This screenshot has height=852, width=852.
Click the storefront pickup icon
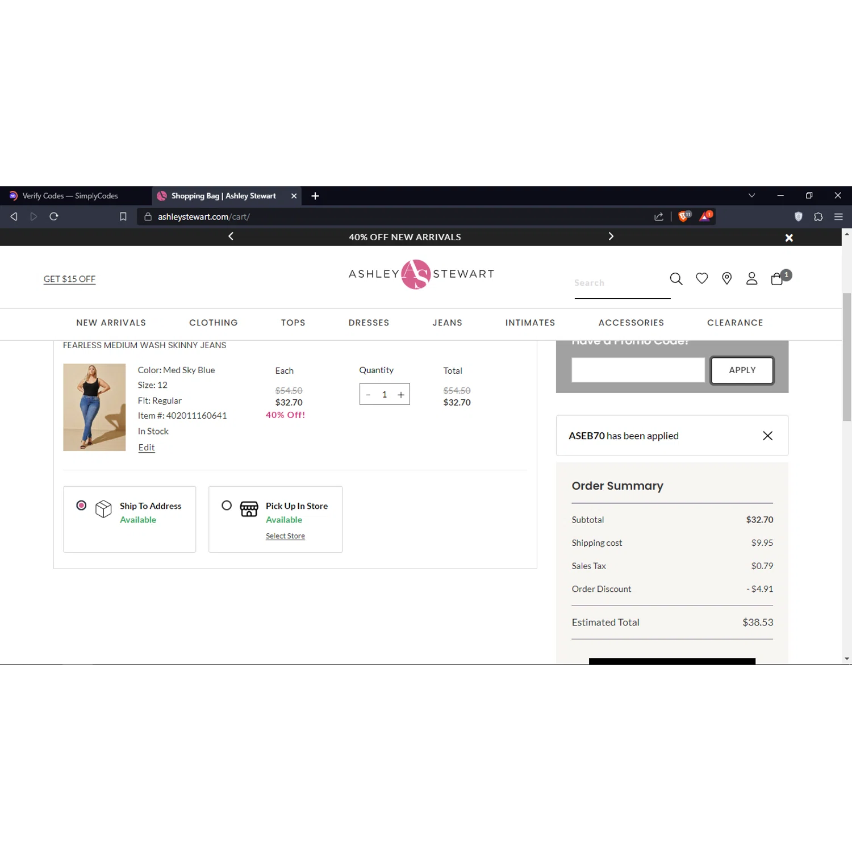point(249,509)
